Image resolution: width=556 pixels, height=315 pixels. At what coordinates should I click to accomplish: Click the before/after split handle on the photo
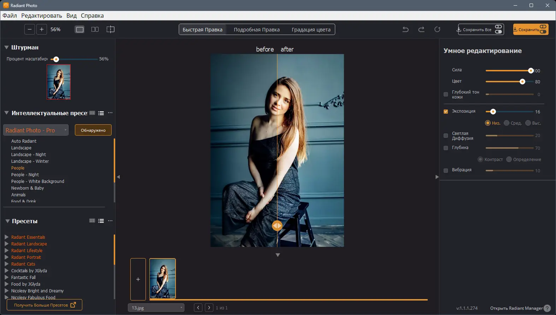pyautogui.click(x=277, y=226)
